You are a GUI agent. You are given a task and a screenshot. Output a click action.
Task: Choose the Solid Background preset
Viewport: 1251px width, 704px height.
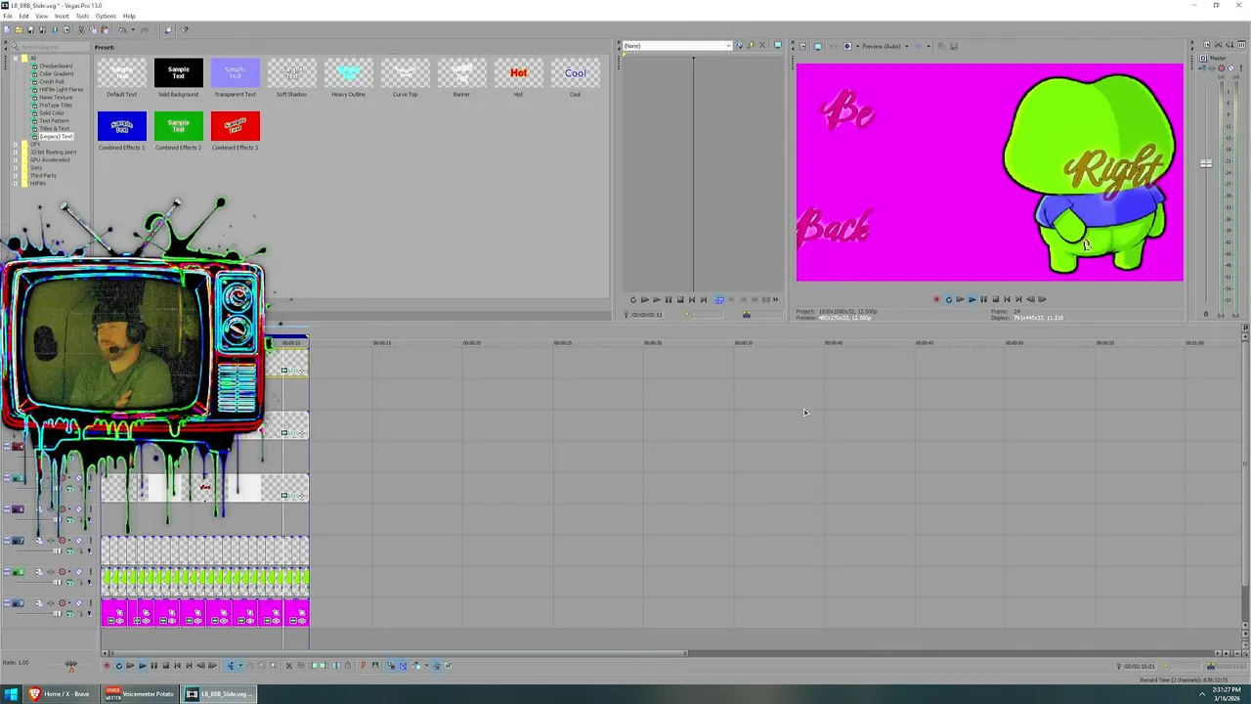[x=179, y=73]
